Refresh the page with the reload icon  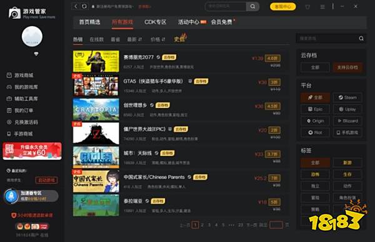tap(84, 6)
